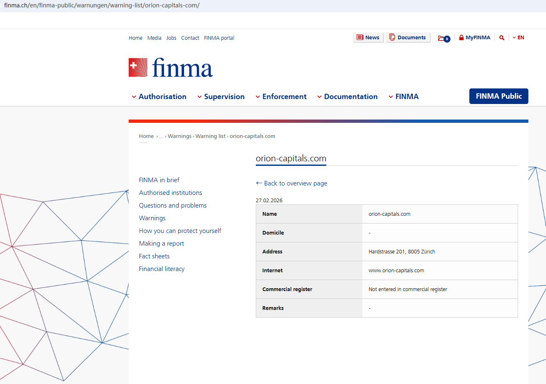546x384 pixels.
Task: Click the Internet row label
Action: (273, 271)
